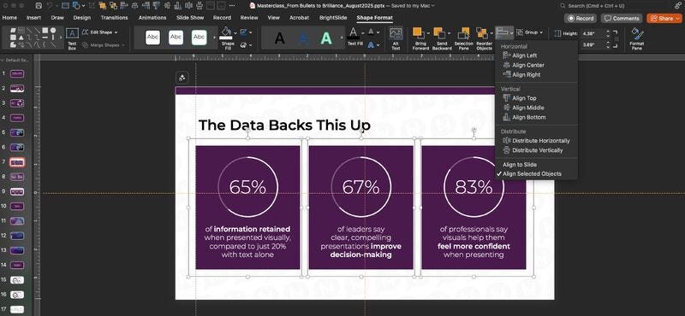Click the Height stepper arrows
Screen dimensions: 685x316
tap(607, 33)
